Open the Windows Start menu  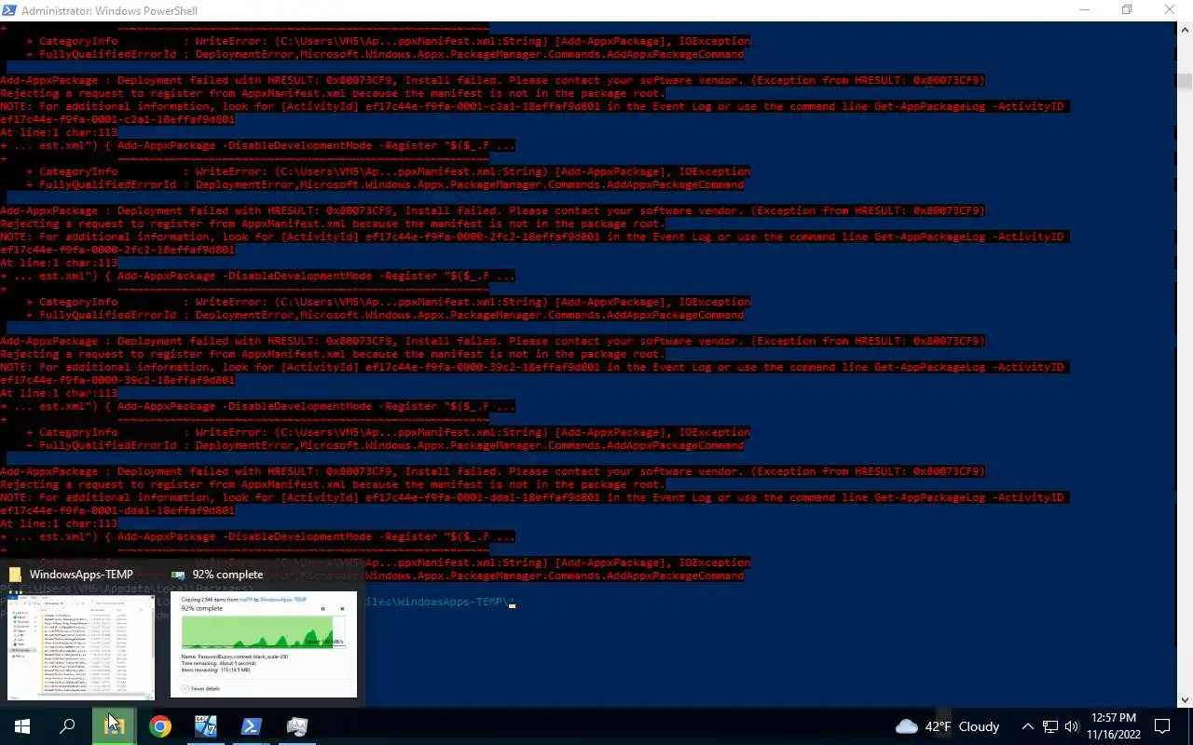click(x=22, y=726)
